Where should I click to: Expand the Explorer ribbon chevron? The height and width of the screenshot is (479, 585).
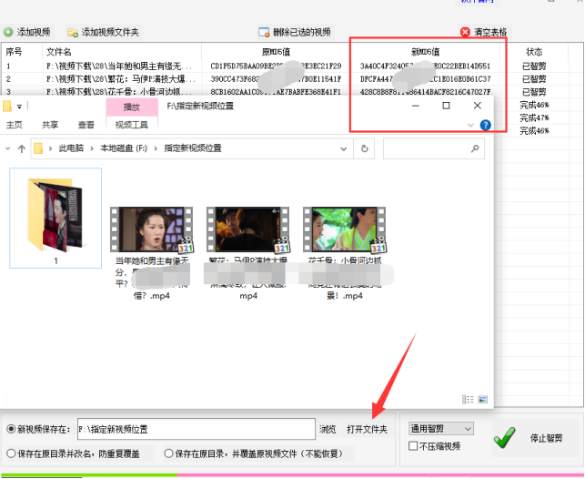(470, 125)
